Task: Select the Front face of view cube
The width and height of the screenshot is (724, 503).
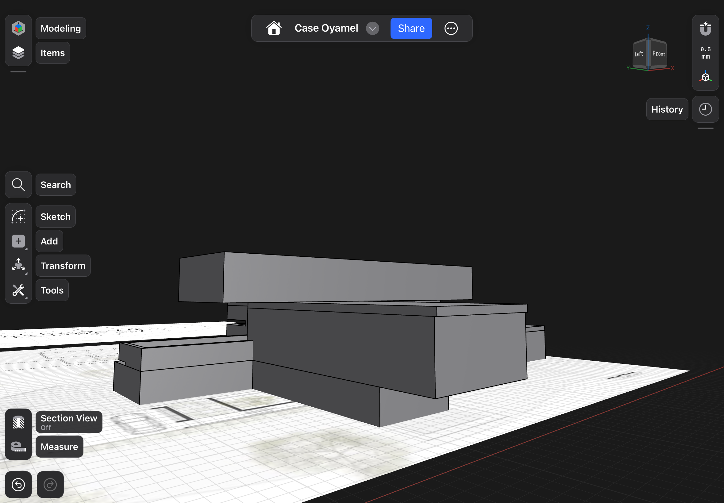Action: tap(658, 54)
